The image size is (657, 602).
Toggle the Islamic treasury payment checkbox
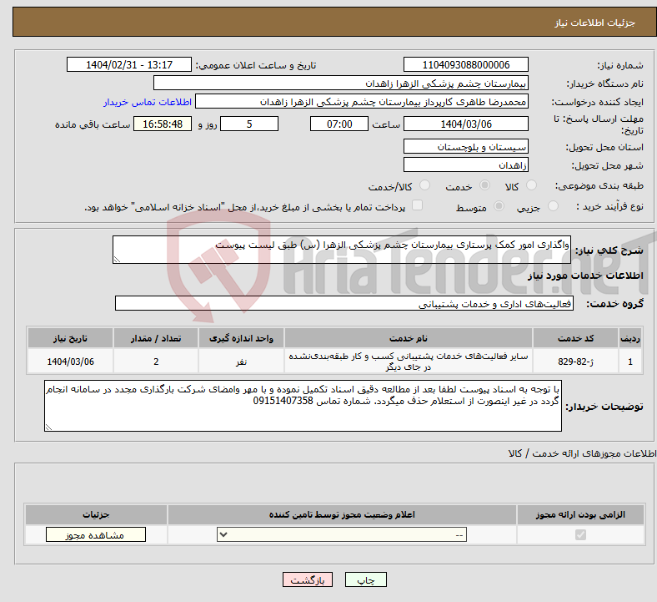tap(418, 205)
